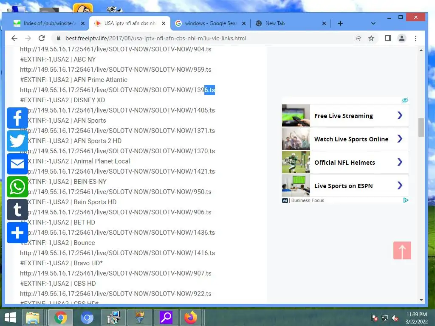435x326 pixels.
Task: Click the pink scroll-to-top button
Action: (x=402, y=250)
